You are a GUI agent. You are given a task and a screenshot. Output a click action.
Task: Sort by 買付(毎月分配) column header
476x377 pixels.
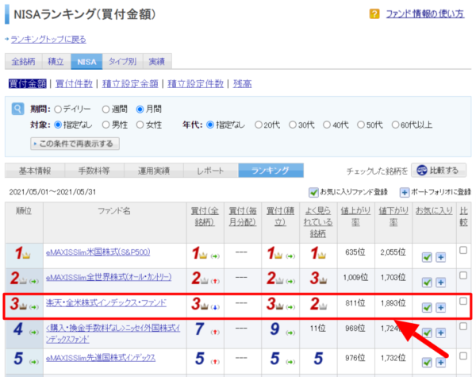pyautogui.click(x=243, y=217)
